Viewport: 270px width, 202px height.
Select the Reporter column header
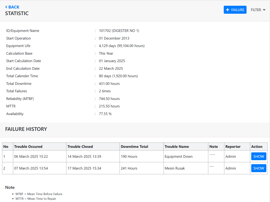tap(233, 147)
